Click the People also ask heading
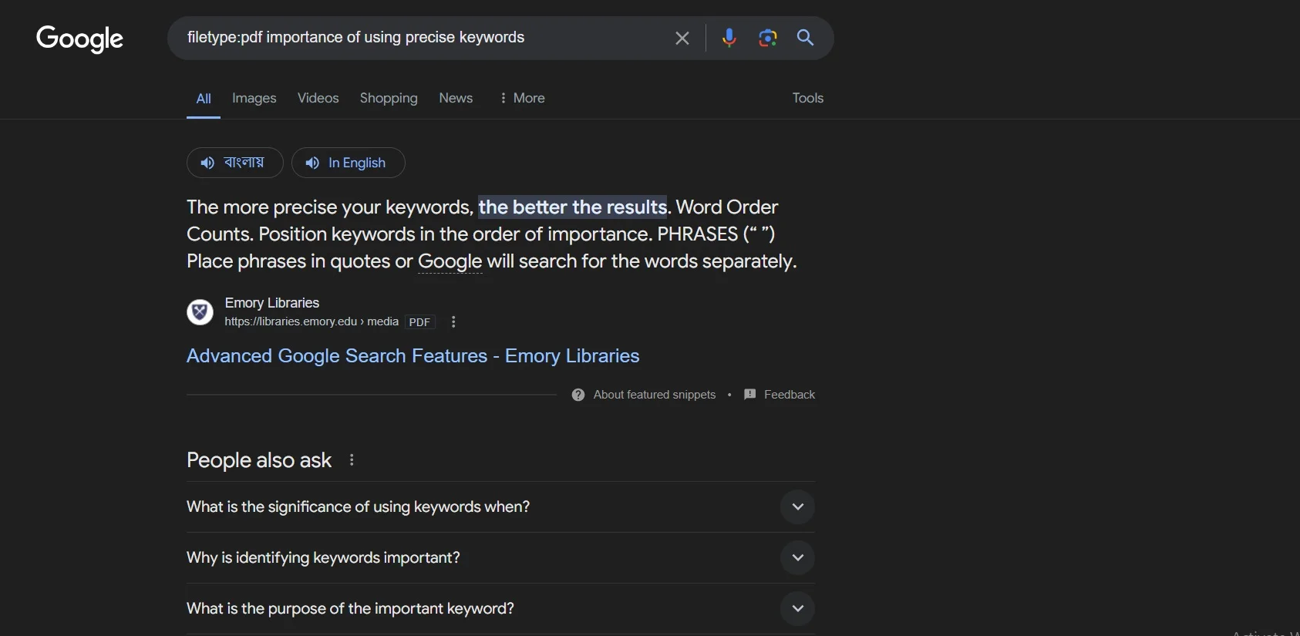The image size is (1300, 636). coord(259,460)
